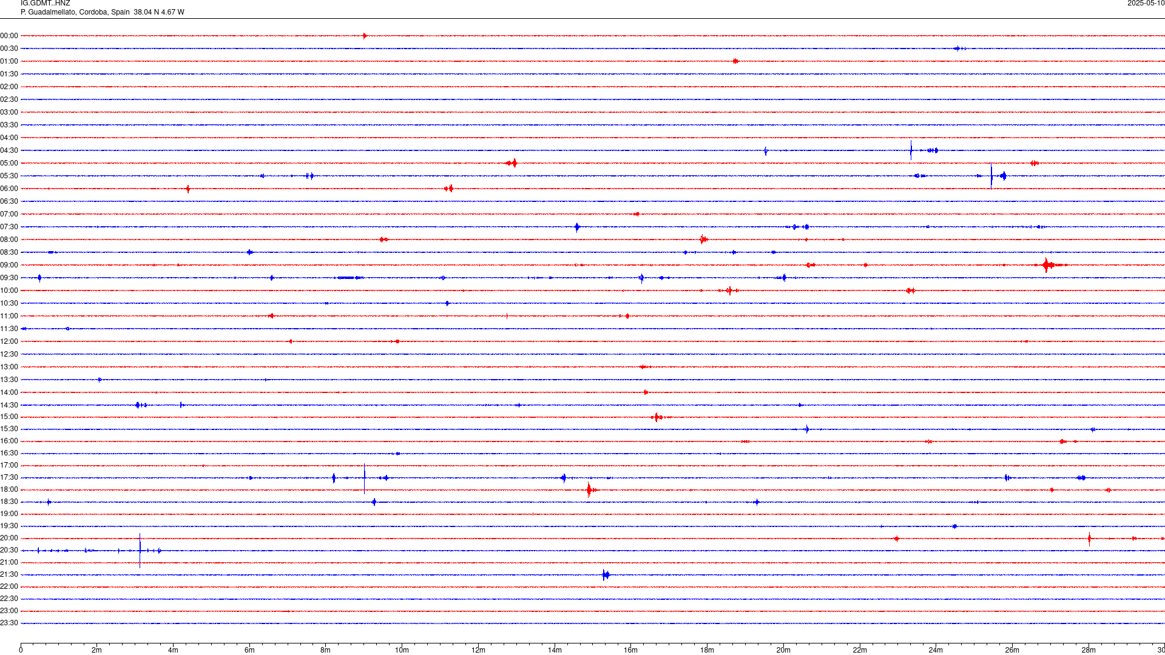
Task: Select the 17:30 trace time label
Action: (x=9, y=477)
